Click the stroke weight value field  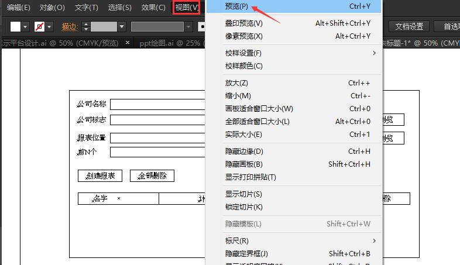[x=104, y=27]
